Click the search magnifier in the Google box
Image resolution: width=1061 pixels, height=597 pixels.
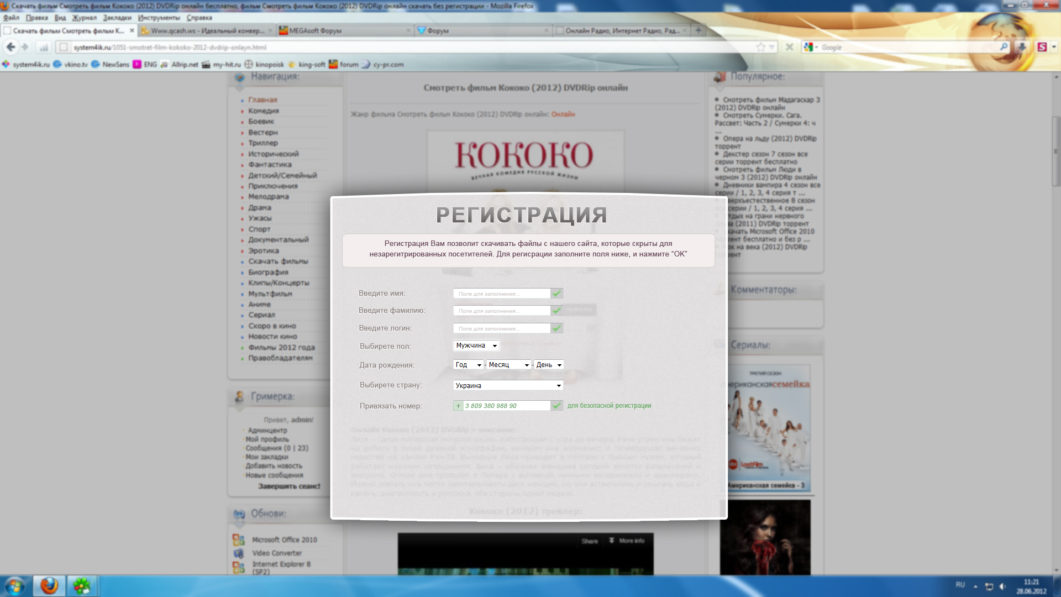tap(1004, 47)
